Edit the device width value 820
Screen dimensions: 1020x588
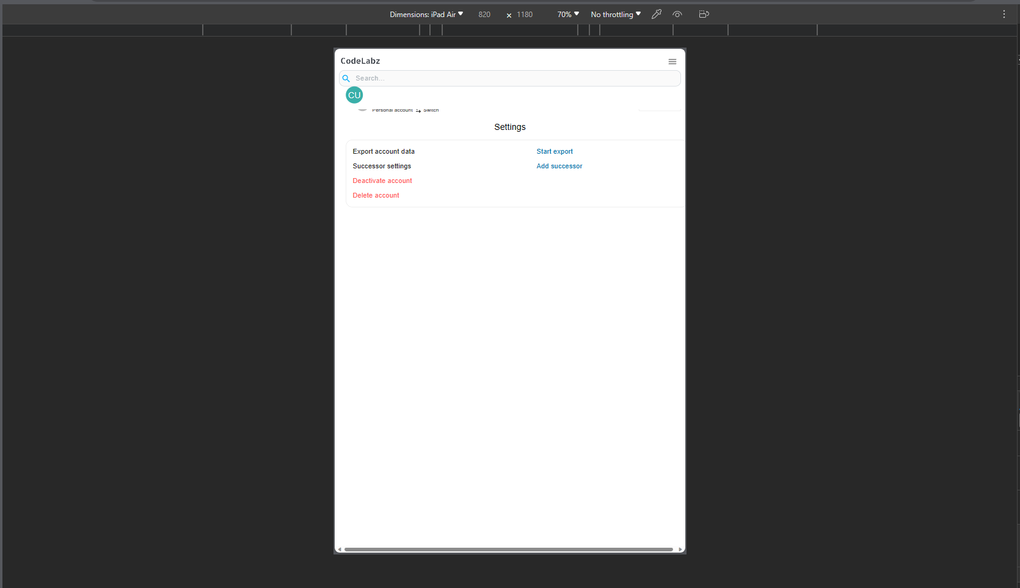(484, 14)
